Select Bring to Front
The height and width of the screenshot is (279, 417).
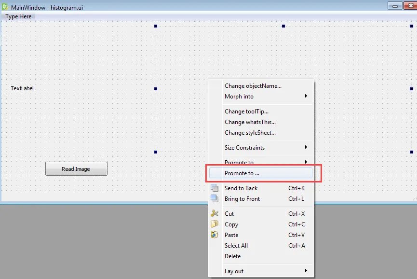click(261, 198)
